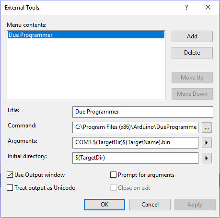
Task: Close the External Tools dialog
Action: point(208,7)
